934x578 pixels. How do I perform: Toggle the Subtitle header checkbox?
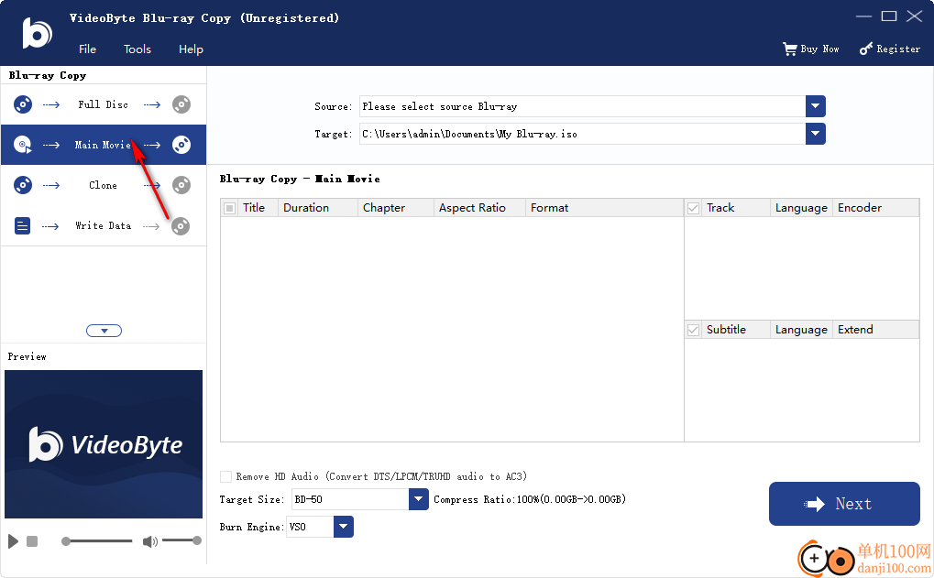click(693, 330)
